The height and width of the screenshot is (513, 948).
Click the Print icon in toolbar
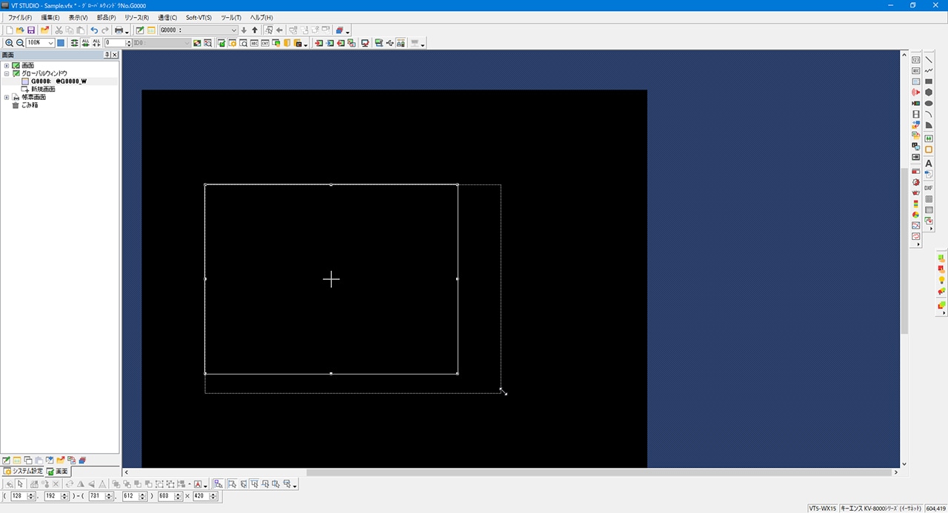coord(118,30)
